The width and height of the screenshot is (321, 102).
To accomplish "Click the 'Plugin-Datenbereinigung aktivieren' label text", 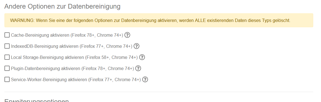I will click(x=46, y=68).
